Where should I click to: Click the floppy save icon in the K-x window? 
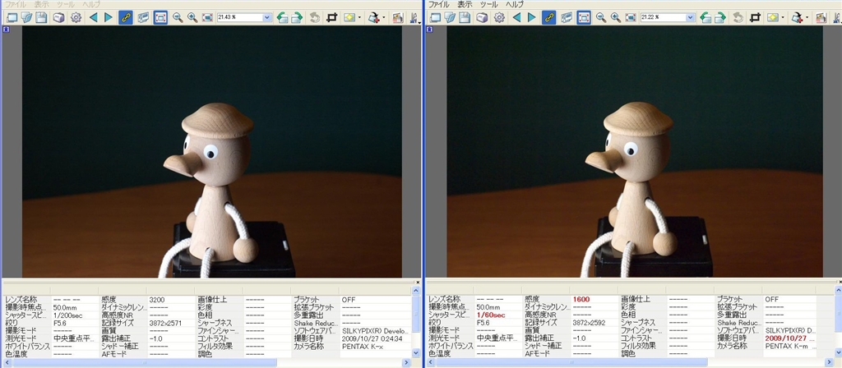tap(41, 18)
